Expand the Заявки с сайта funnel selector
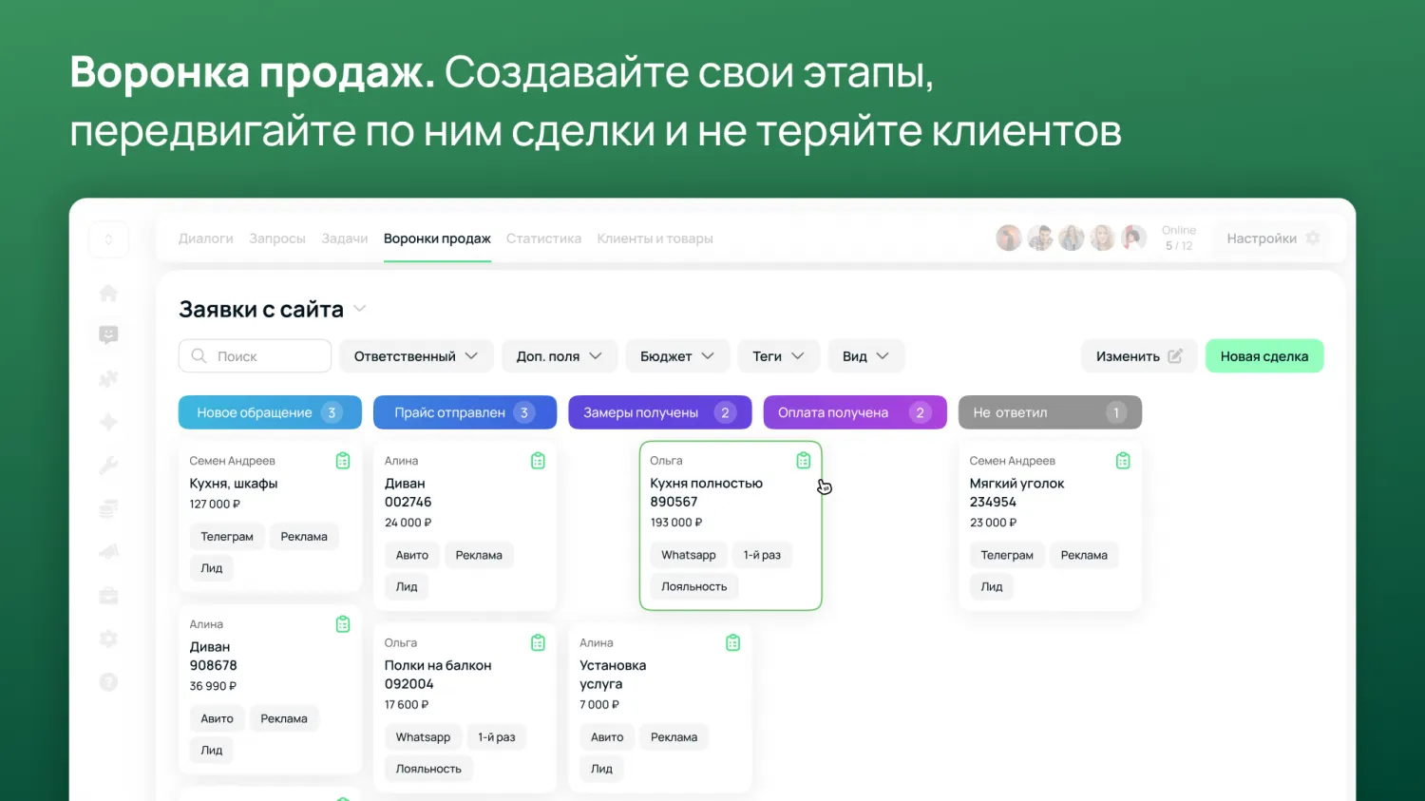This screenshot has width=1425, height=801. click(360, 309)
